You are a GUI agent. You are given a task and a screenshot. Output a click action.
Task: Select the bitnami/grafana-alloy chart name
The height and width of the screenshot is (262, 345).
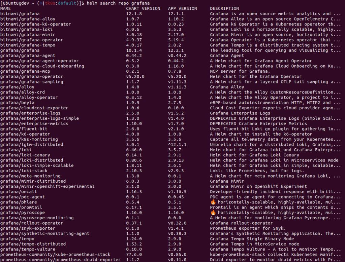coord(28,19)
